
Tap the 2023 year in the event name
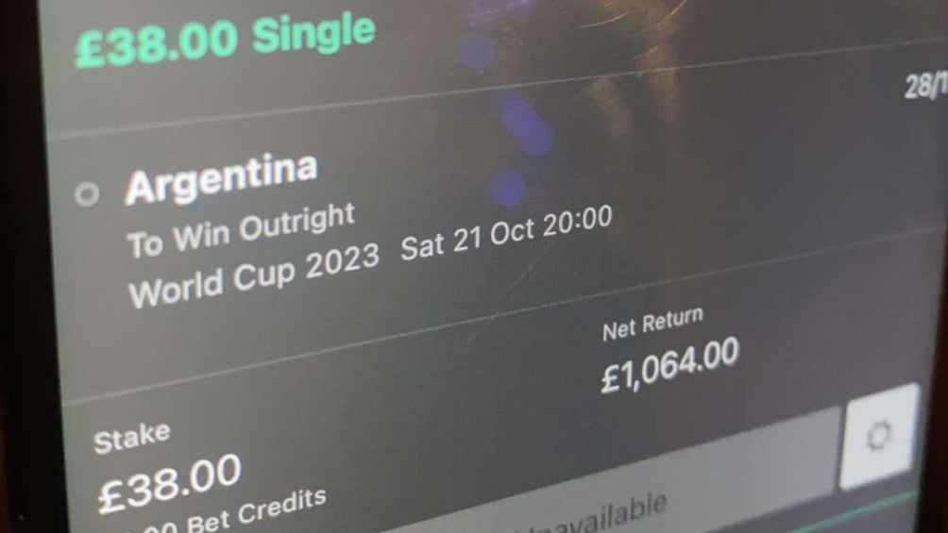tap(342, 263)
